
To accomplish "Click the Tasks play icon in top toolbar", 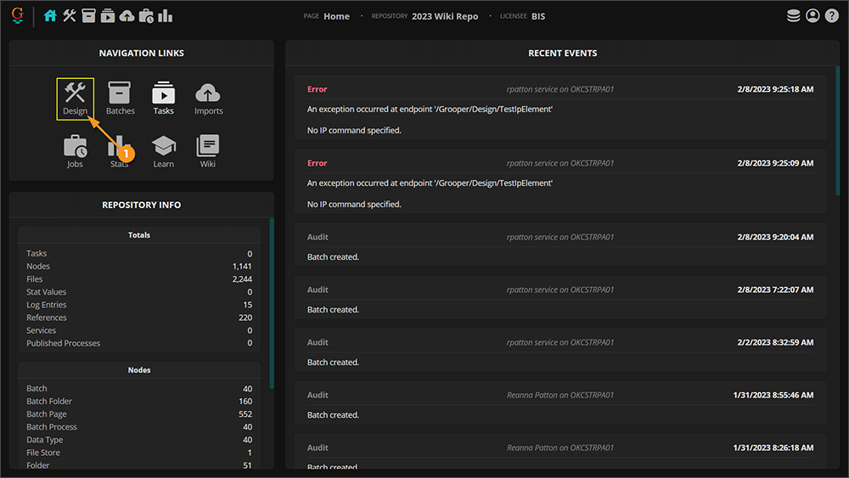I will (108, 15).
